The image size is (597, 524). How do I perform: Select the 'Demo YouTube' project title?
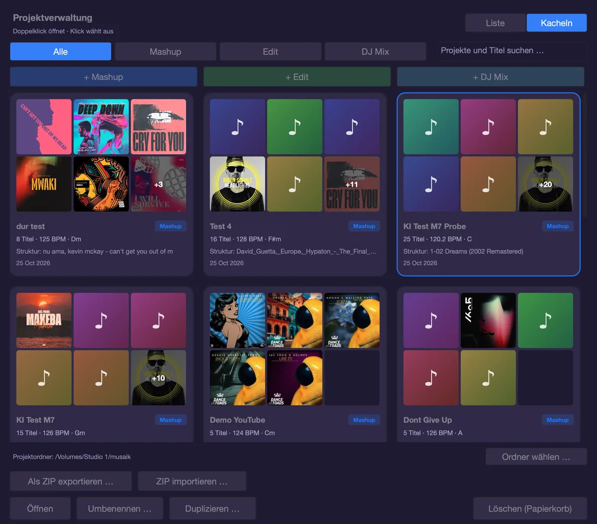237,420
